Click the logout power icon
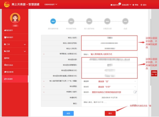 tap(141, 5)
